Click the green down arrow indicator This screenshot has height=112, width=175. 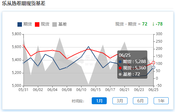coord(153,24)
